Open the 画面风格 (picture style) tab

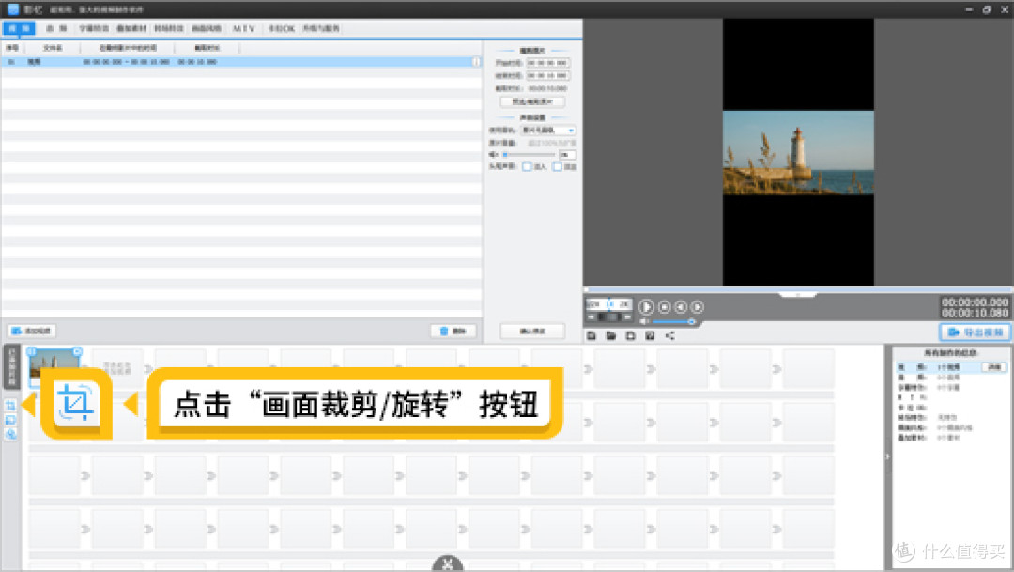pyautogui.click(x=207, y=28)
